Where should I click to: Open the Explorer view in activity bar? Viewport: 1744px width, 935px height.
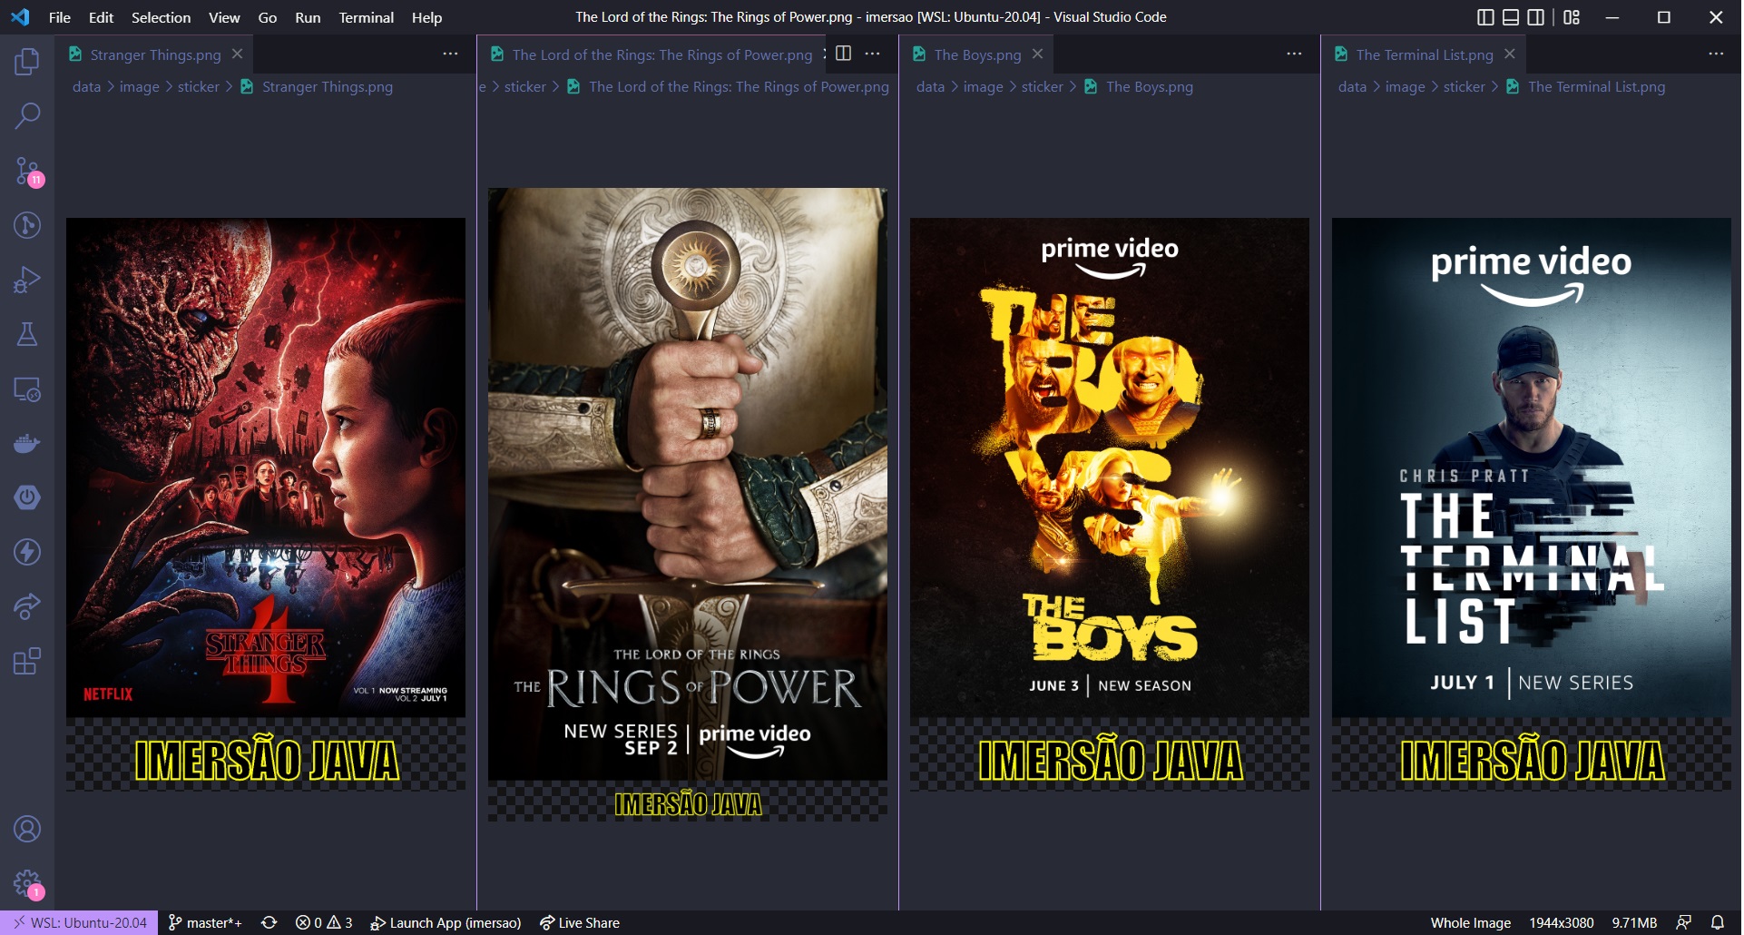27,62
